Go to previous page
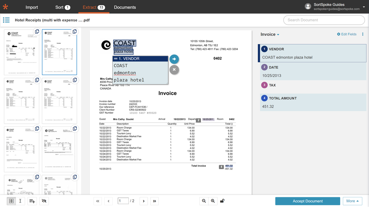 108,201
